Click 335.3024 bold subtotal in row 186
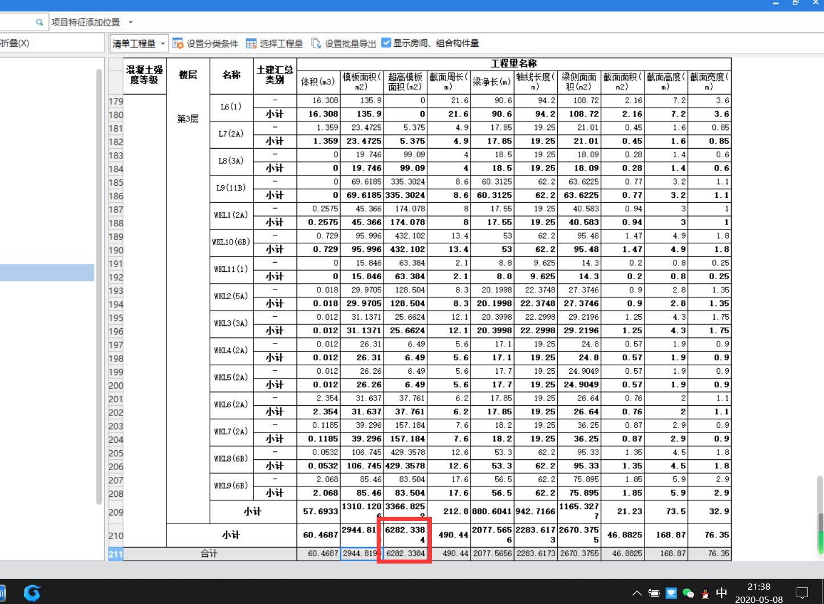Screen dimensions: 824x604 pyautogui.click(x=405, y=195)
